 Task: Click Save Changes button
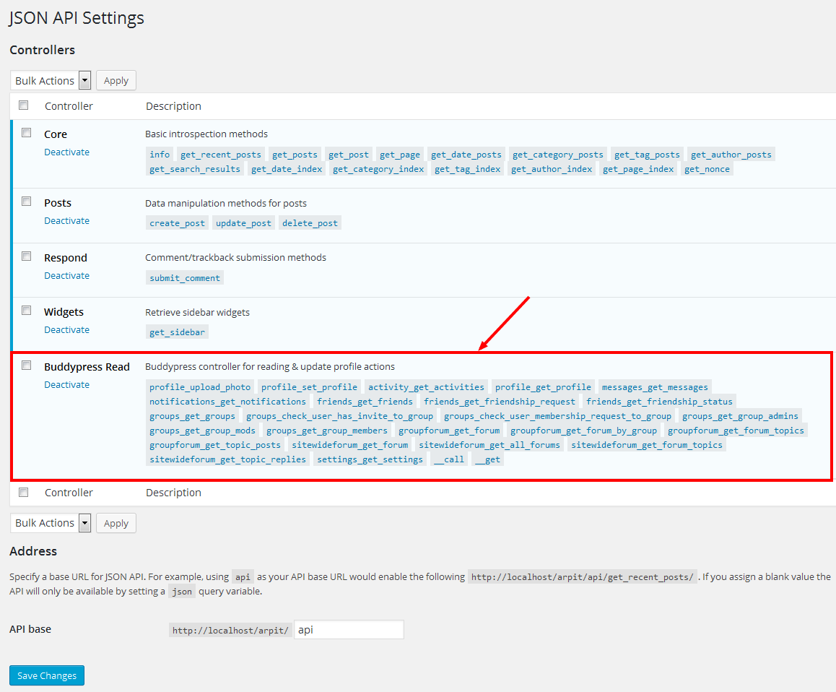click(47, 675)
